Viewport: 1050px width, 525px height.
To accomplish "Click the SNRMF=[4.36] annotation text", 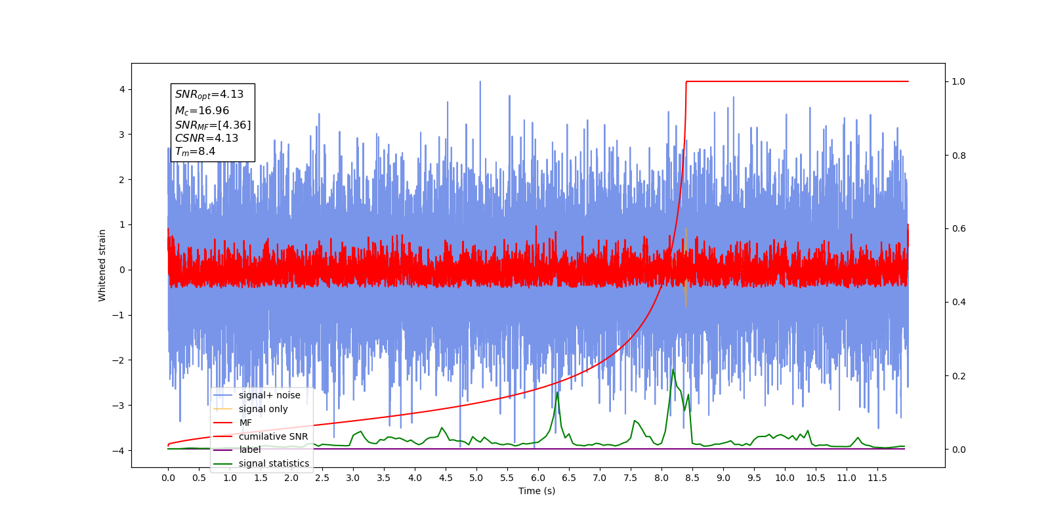I will point(213,125).
